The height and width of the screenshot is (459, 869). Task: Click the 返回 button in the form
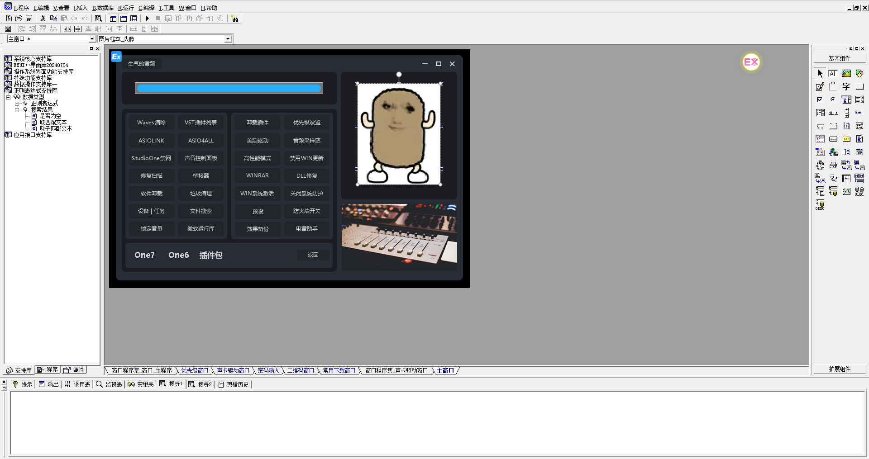coord(313,255)
